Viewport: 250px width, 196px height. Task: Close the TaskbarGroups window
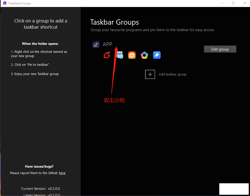[x=245, y=3]
